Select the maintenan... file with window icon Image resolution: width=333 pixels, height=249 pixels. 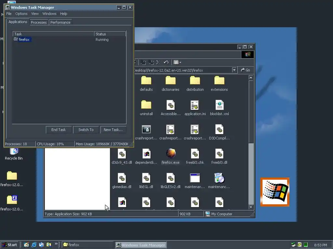coord(195,181)
